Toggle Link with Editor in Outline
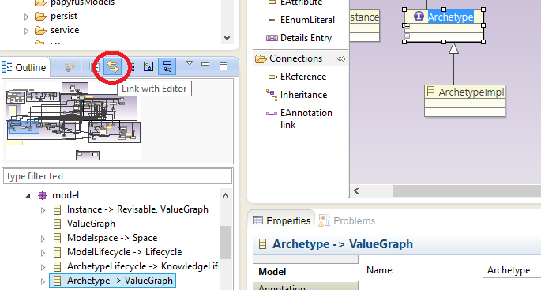Screen dimensions: 541x290 113,66
